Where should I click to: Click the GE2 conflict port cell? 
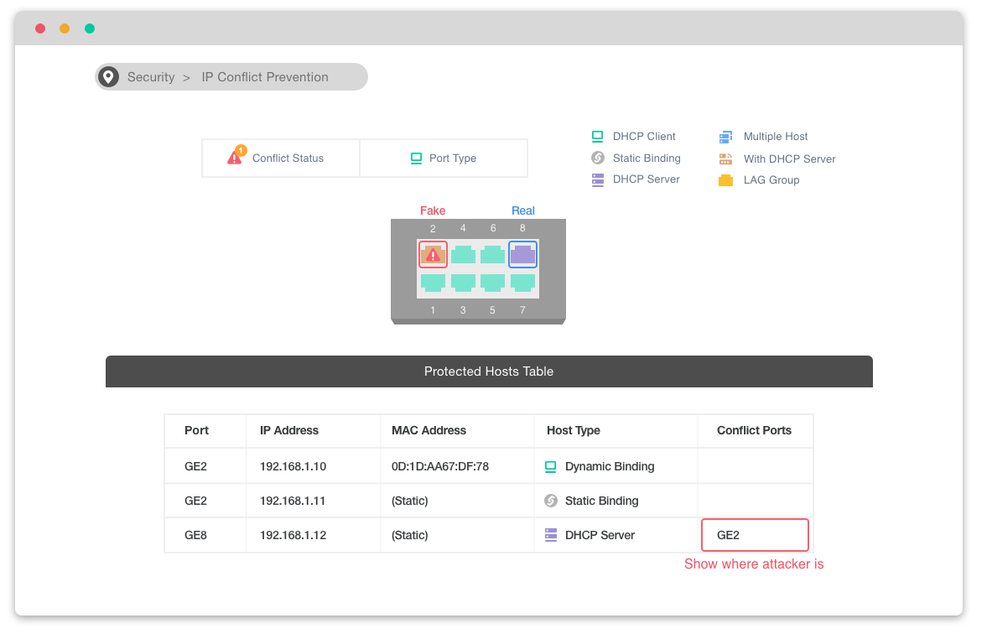click(755, 535)
